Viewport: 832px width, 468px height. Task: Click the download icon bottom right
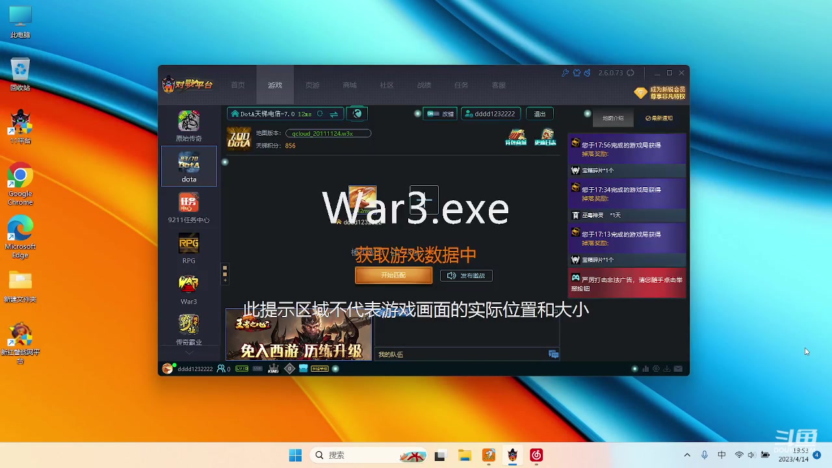point(666,369)
